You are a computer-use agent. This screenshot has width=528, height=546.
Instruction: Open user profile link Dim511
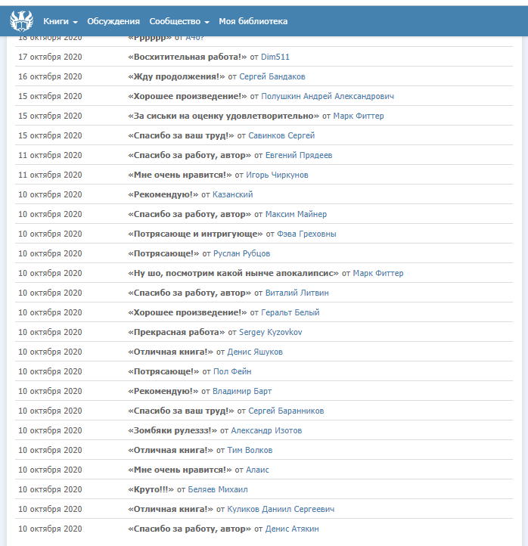coord(275,57)
